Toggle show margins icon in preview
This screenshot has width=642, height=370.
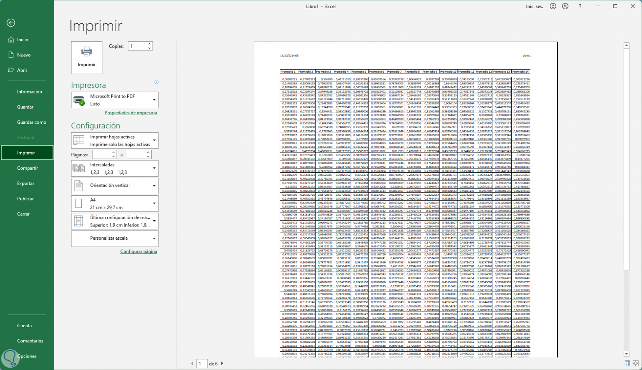tap(627, 363)
